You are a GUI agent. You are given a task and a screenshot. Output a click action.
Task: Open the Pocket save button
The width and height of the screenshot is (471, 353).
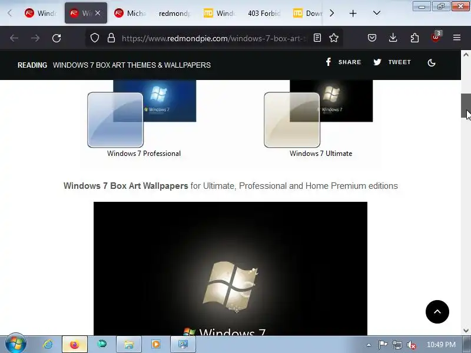click(372, 38)
